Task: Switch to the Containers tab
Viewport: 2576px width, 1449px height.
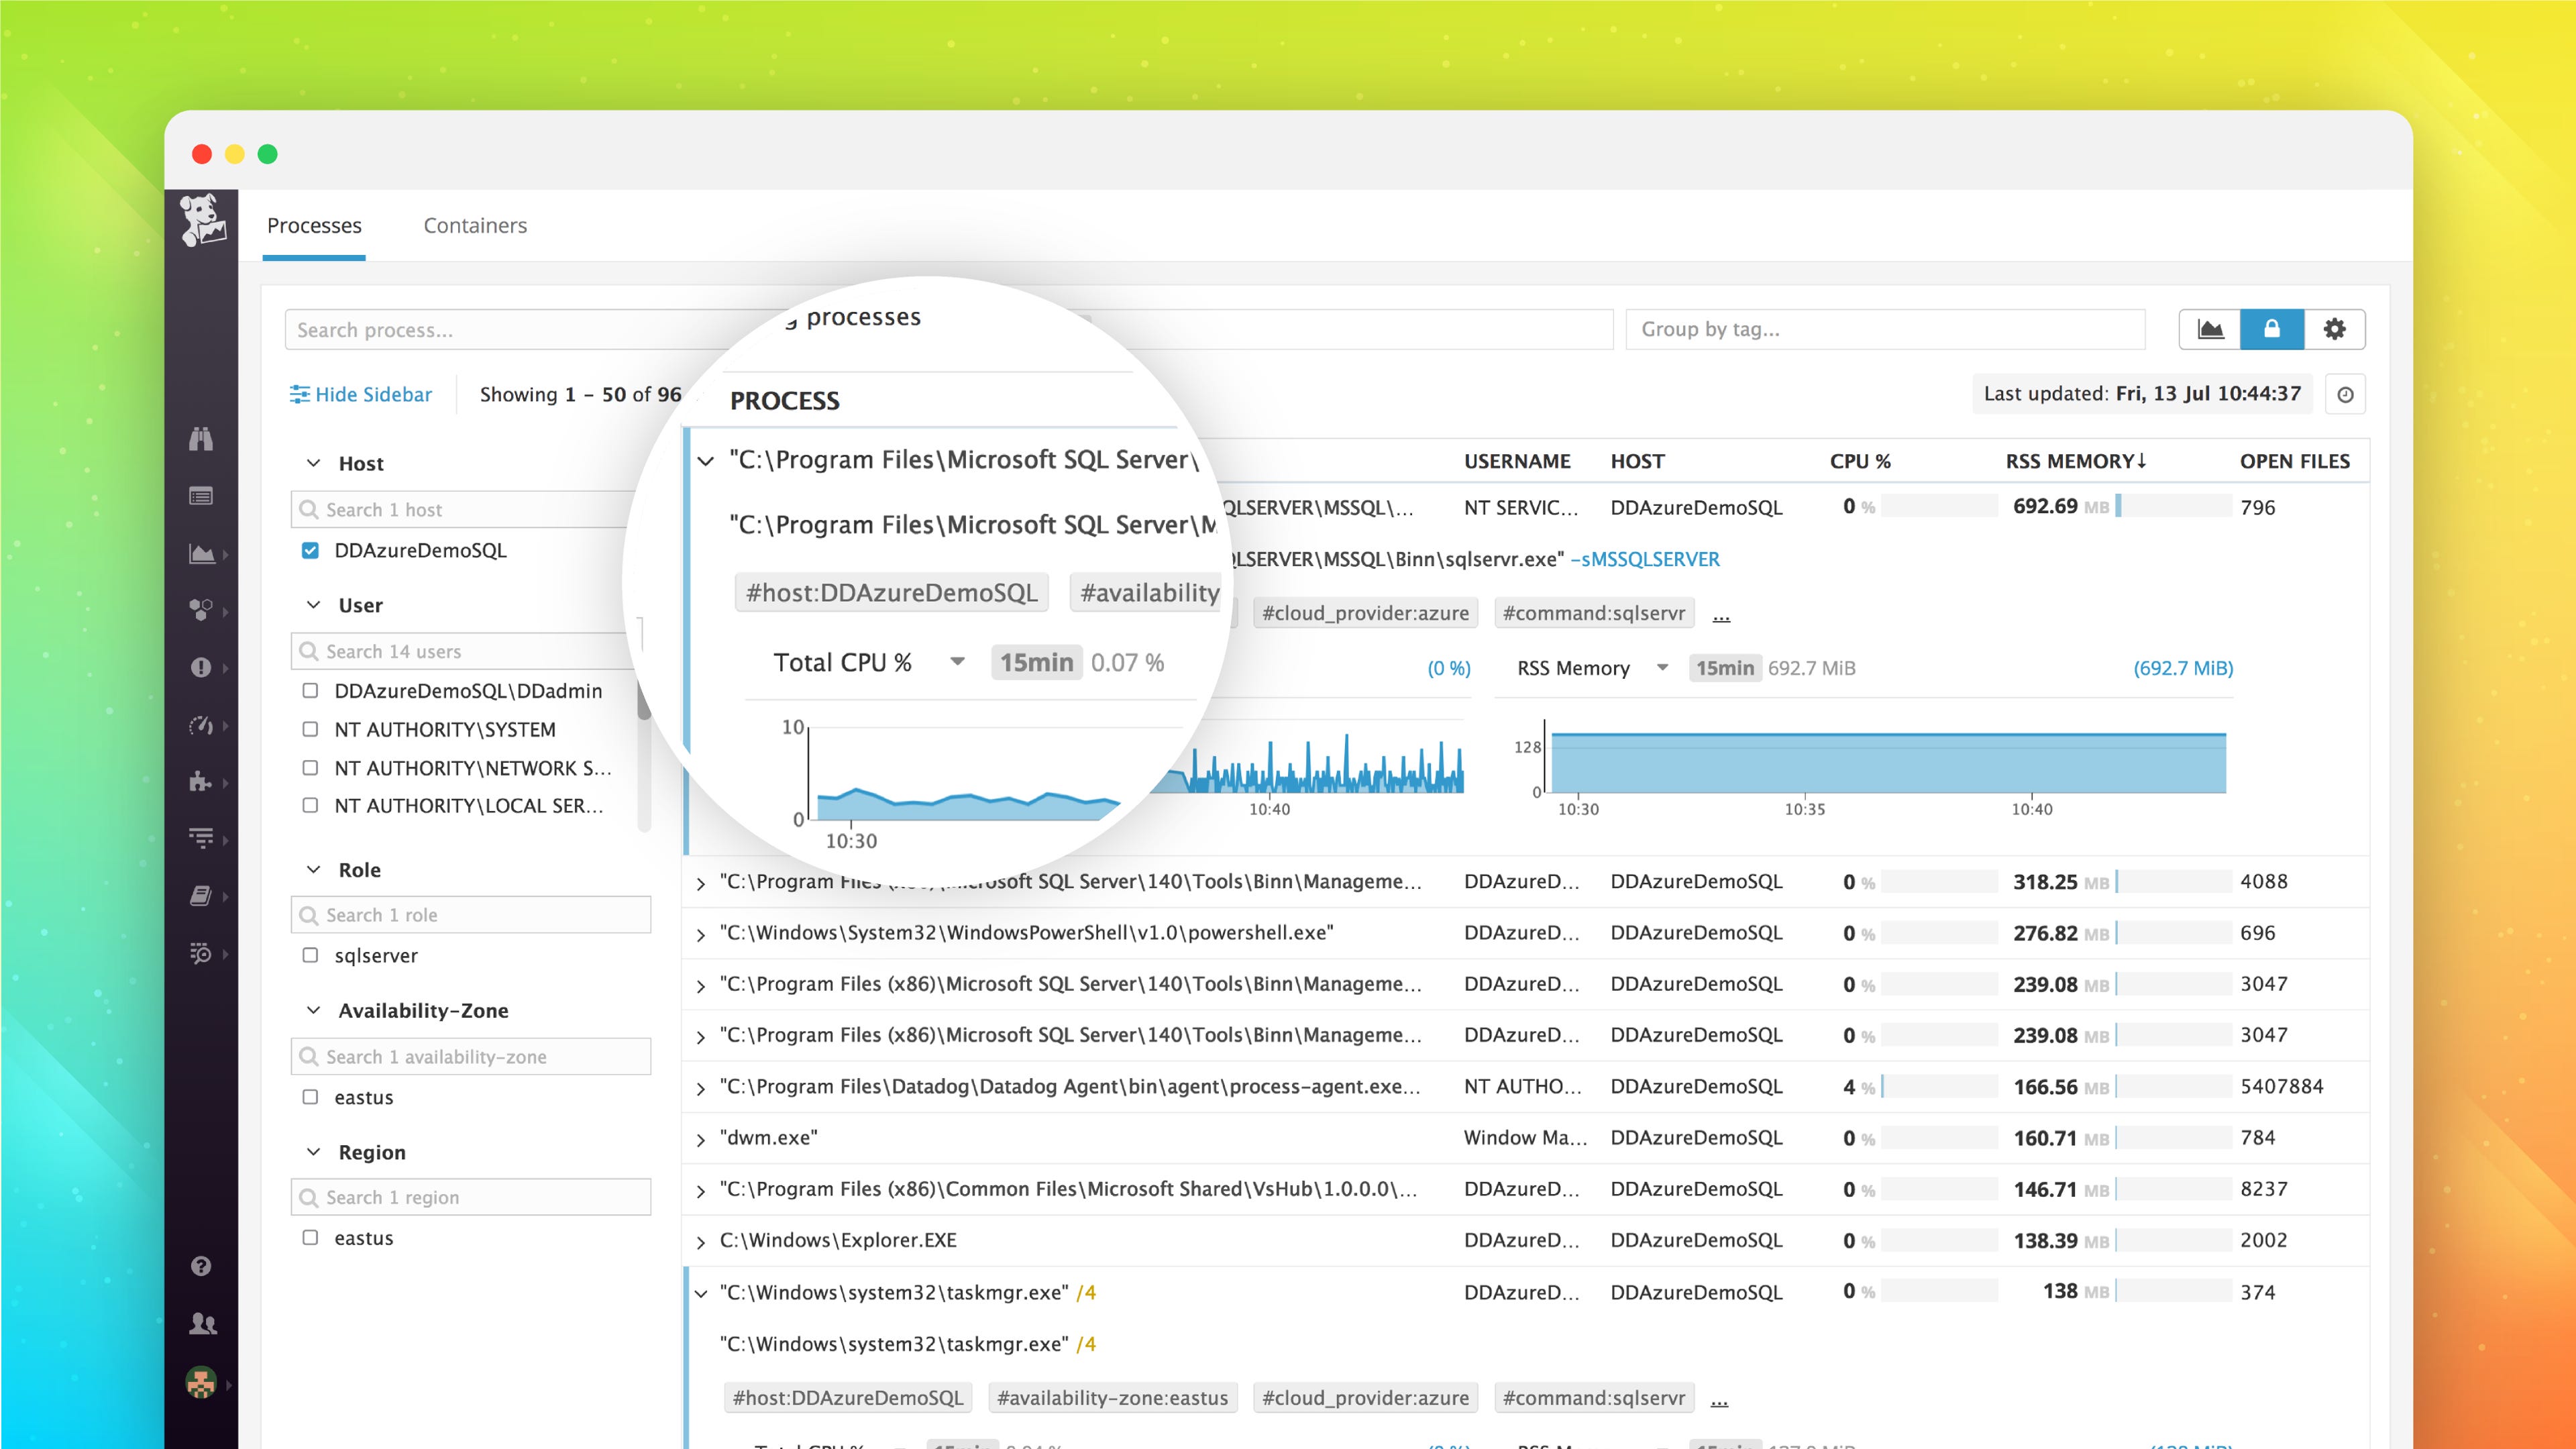Action: (x=475, y=226)
